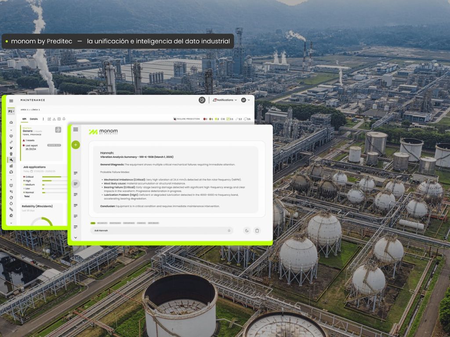Screen dimensions: 450x337
Task: Open the bar chart icon in sidebar
Action: [11, 166]
